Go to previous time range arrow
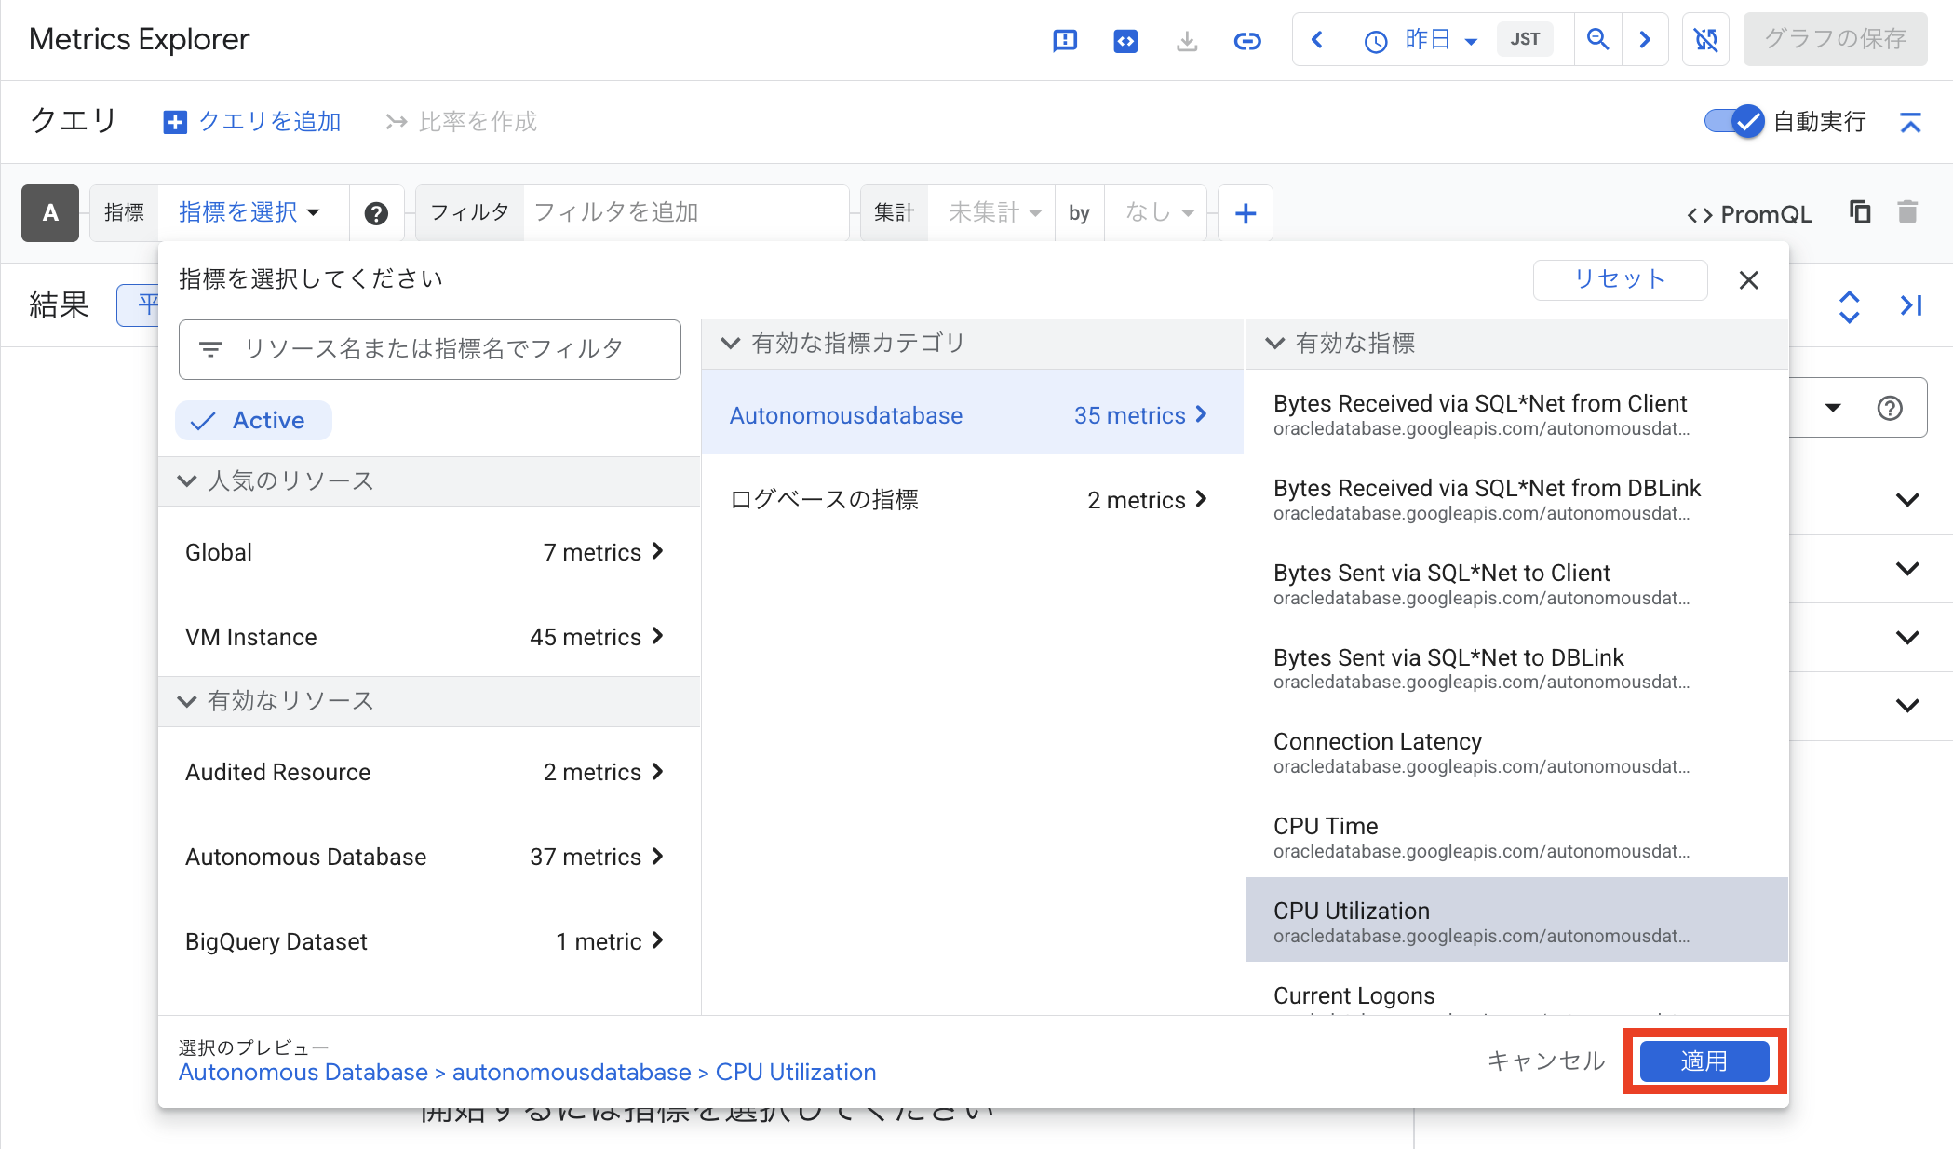 tap(1316, 39)
